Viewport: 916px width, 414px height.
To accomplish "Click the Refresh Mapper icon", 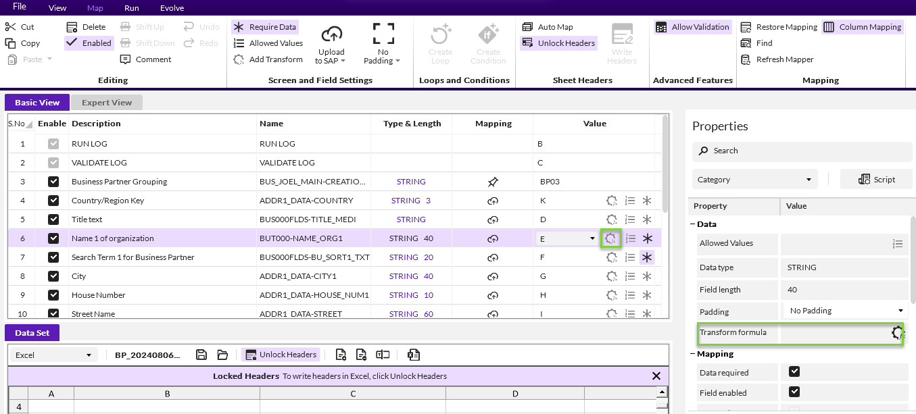I will tap(746, 59).
